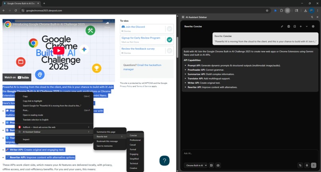Viewport: 321px width, 172px height.
Task: Focus the Ask AI input field
Action: tap(250, 153)
